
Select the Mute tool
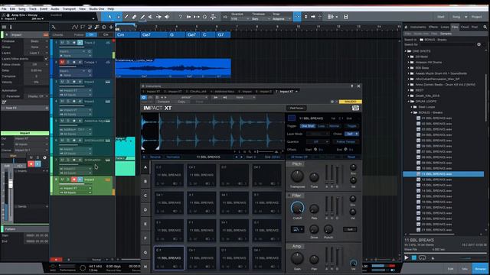(151, 17)
